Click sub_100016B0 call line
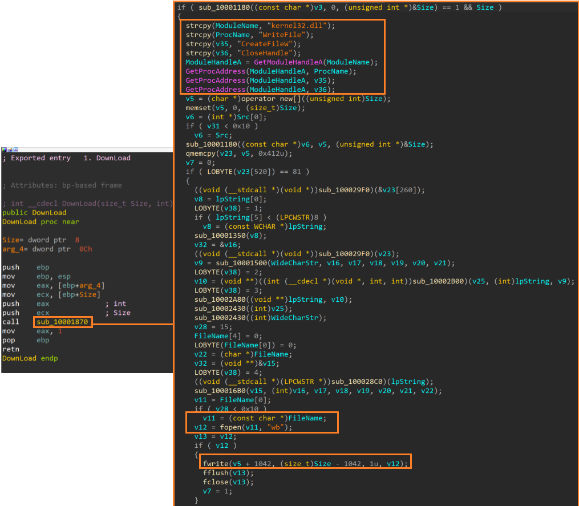 click(318, 391)
